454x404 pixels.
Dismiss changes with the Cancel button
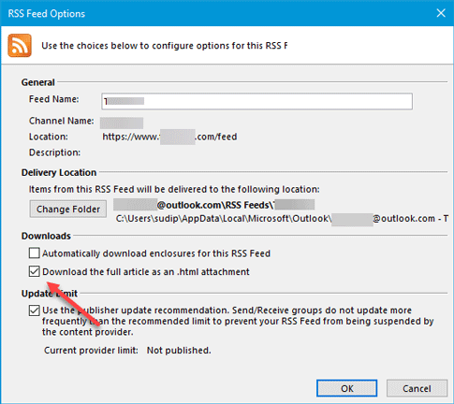tap(417, 388)
